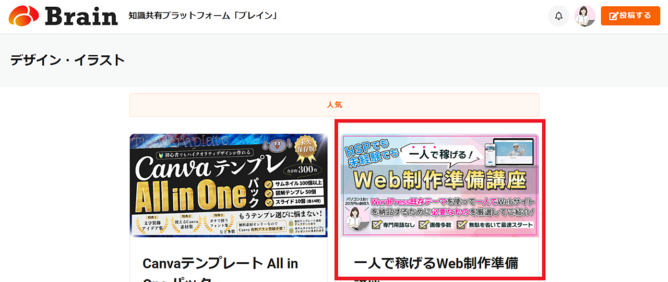Click the laptop mockup in Web制作 banner
Screen dimensions: 668x282
coord(509,151)
